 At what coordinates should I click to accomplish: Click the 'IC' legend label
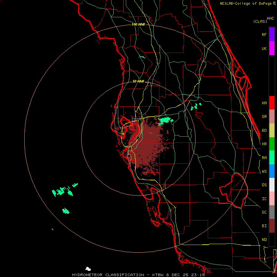pos(264,199)
